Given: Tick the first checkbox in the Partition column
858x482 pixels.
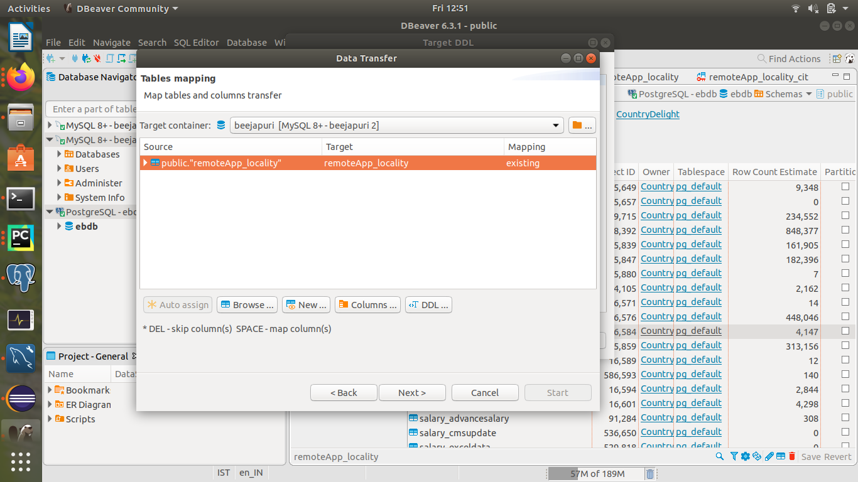Looking at the screenshot, I should point(845,186).
